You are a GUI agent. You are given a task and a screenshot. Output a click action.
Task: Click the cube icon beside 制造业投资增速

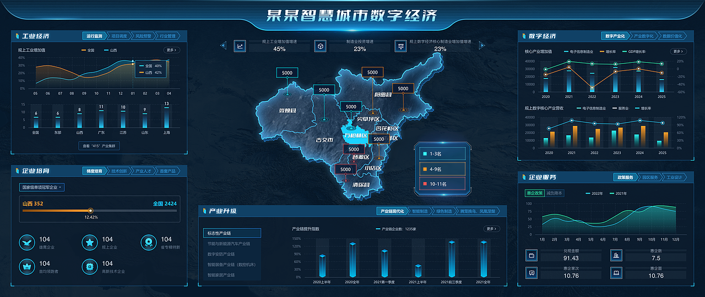click(320, 46)
